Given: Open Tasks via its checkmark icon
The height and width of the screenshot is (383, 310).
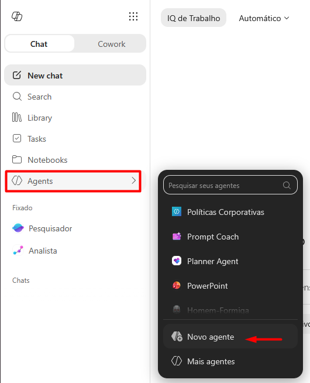Looking at the screenshot, I should click(17, 138).
